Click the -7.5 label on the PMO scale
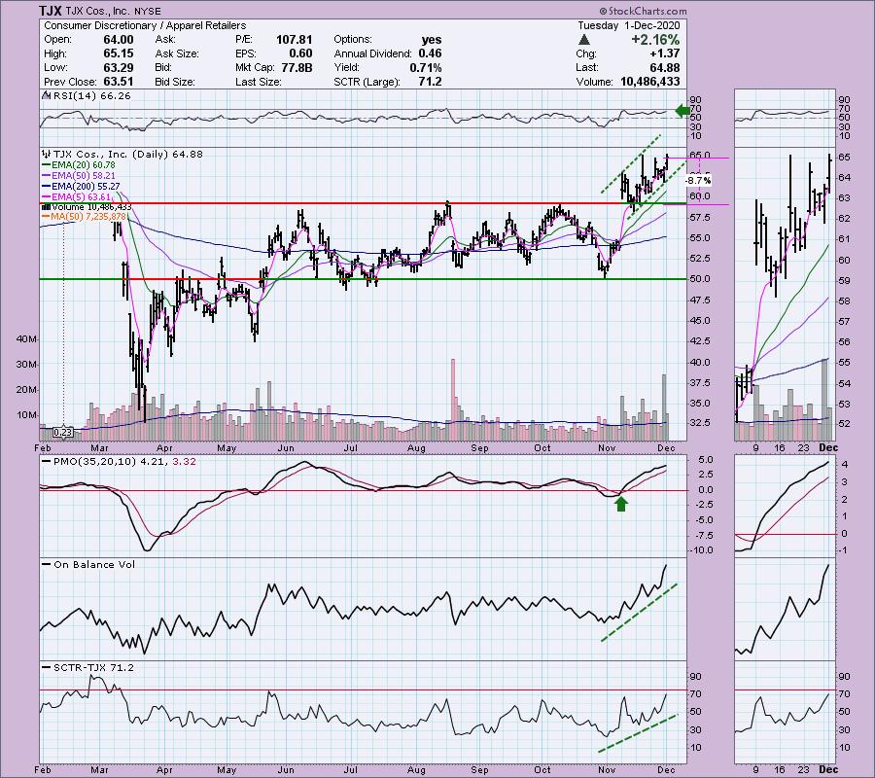This screenshot has width=875, height=778. tap(702, 536)
